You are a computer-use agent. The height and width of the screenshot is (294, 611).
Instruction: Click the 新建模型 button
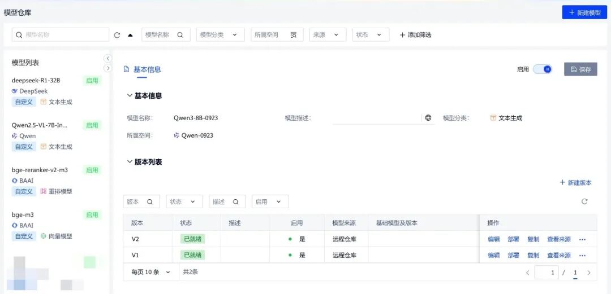[584, 12]
